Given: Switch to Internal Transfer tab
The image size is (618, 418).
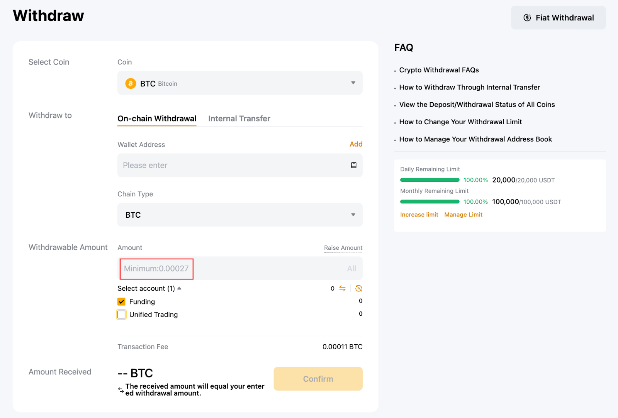Looking at the screenshot, I should [x=239, y=118].
